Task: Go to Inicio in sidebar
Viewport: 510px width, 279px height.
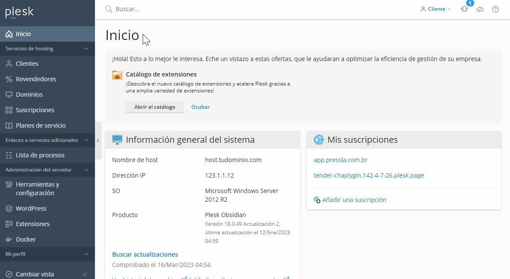Action: (48, 34)
